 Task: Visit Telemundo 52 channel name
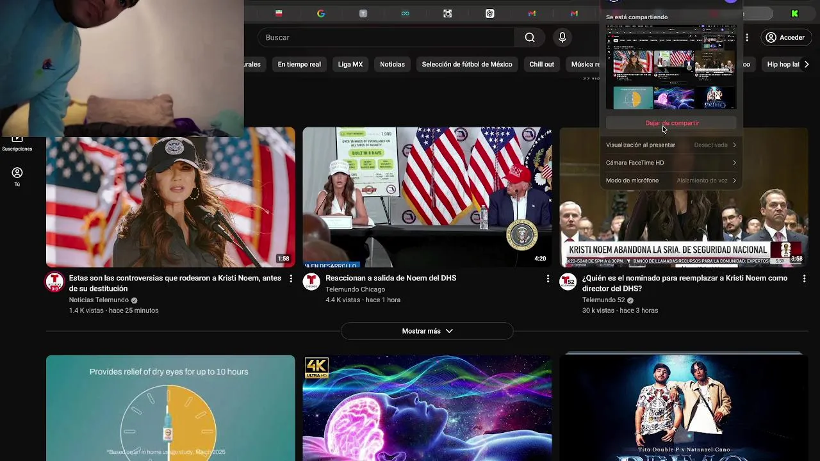603,300
